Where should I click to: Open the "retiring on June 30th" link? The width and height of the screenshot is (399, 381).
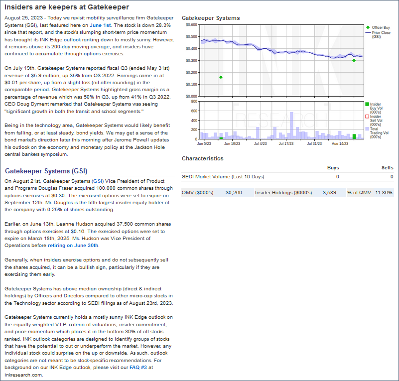pyautogui.click(x=73, y=246)
